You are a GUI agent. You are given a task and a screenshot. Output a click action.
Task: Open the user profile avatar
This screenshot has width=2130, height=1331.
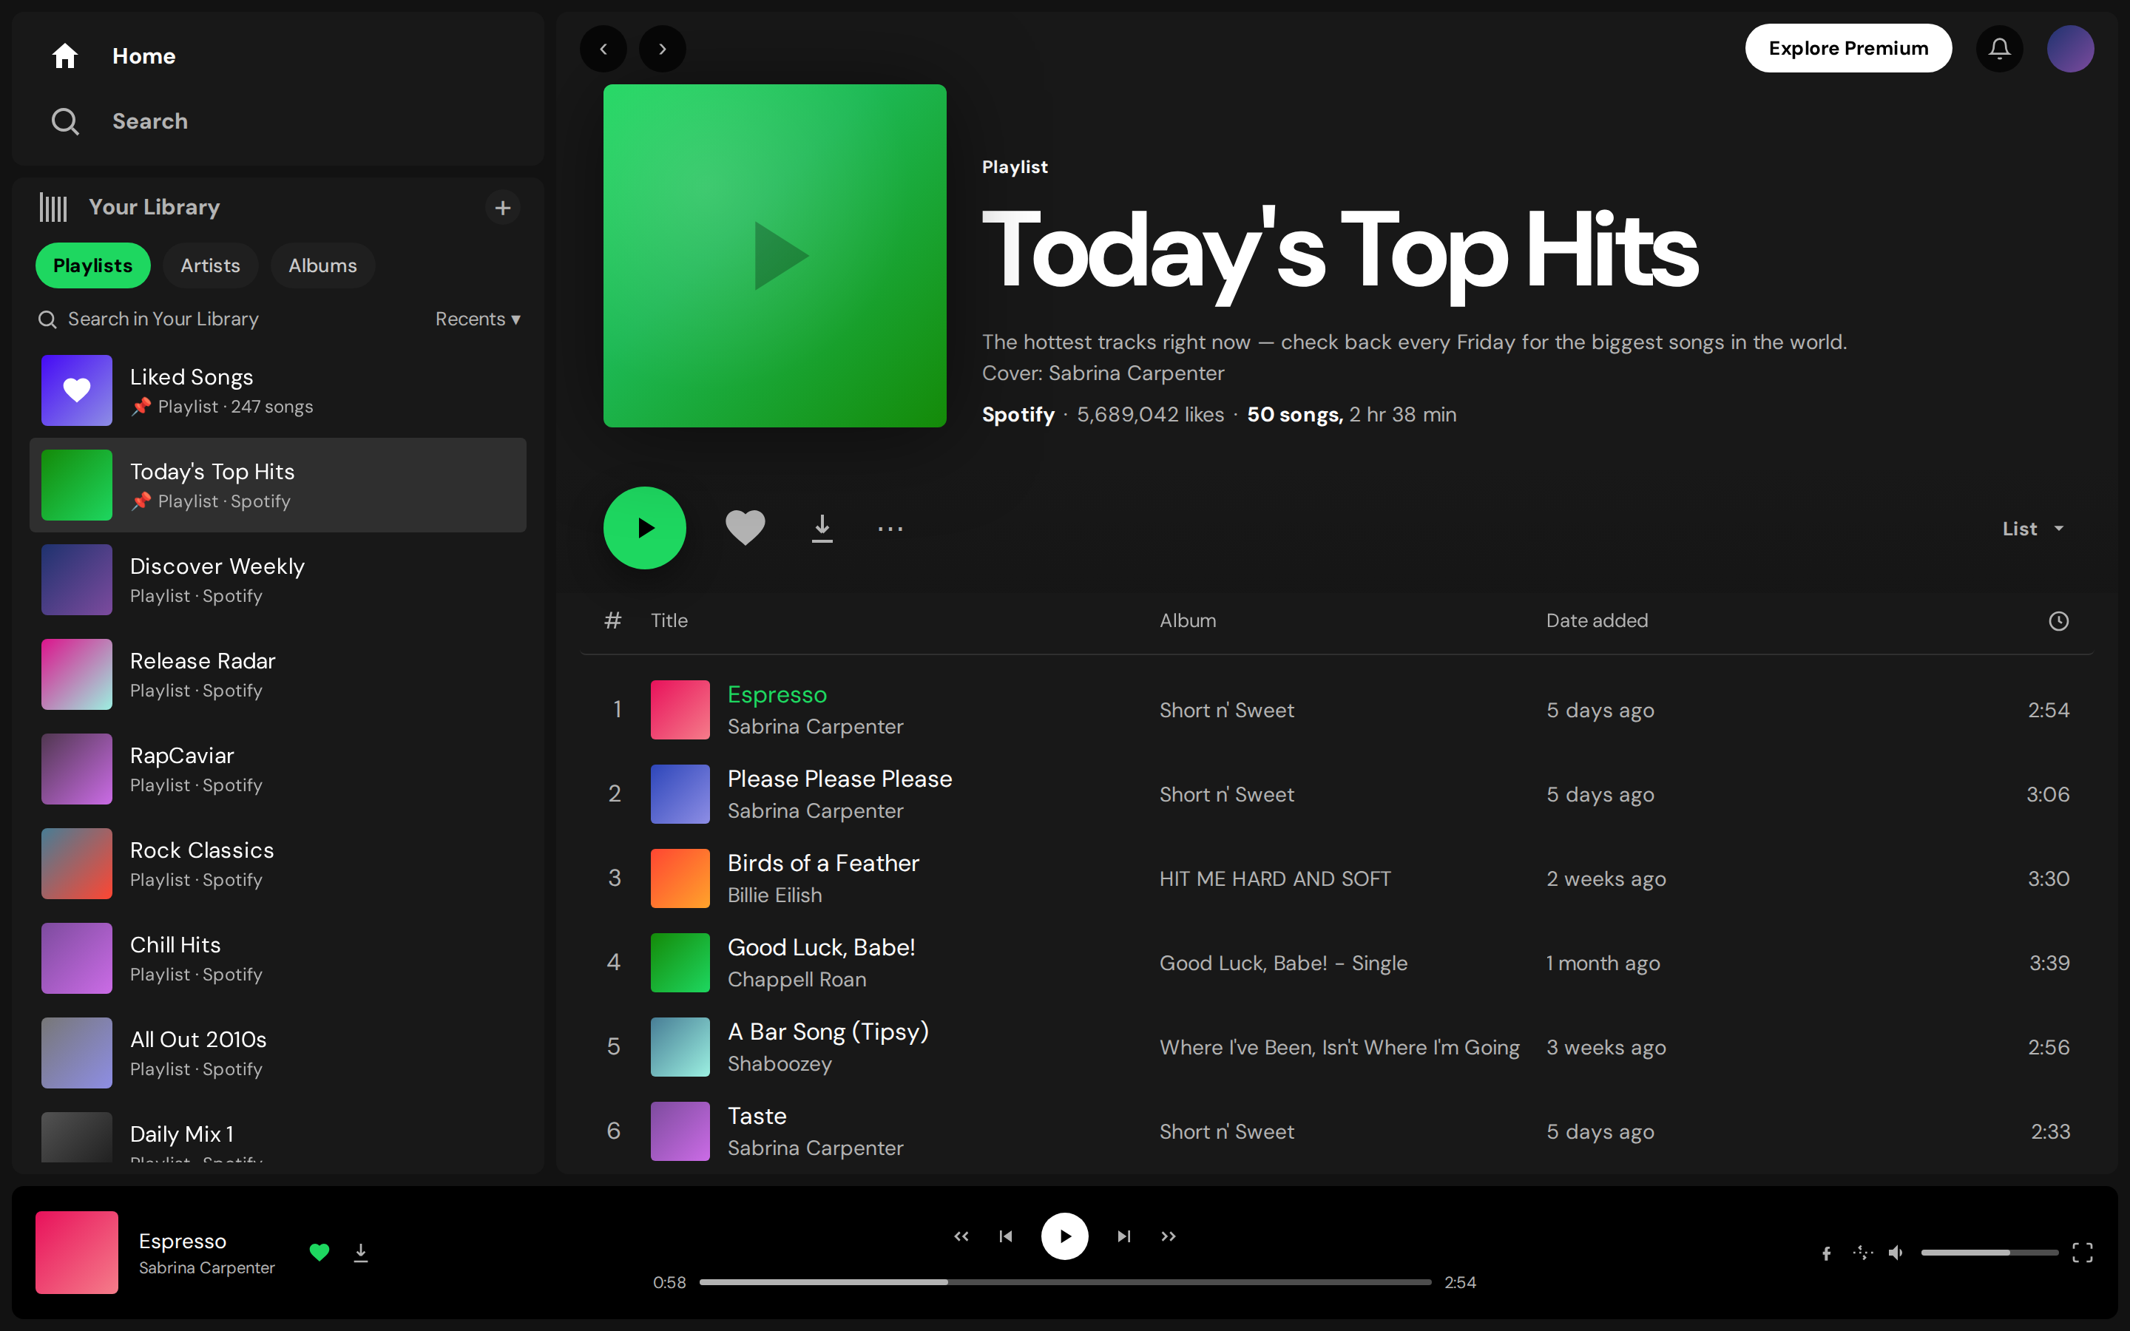pyautogui.click(x=2070, y=48)
